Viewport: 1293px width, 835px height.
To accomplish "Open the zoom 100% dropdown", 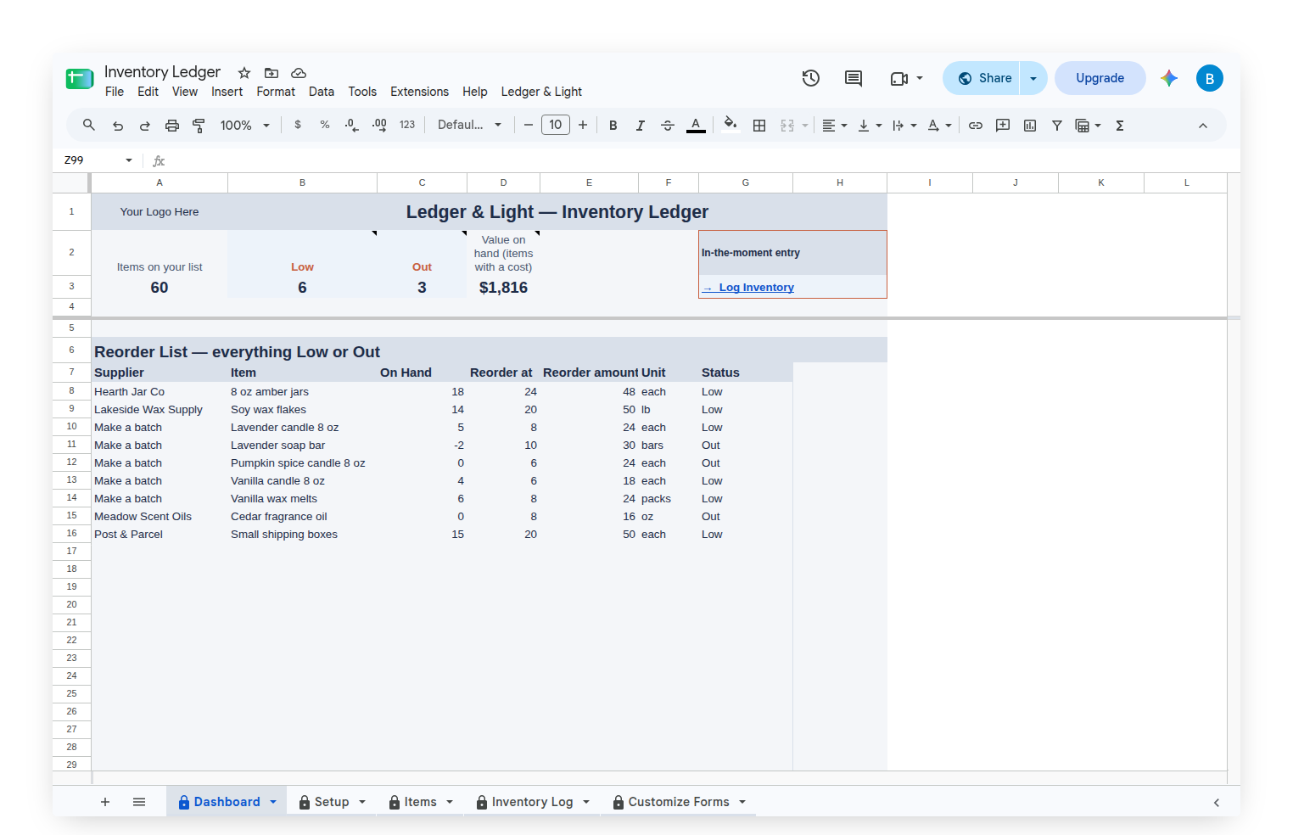I will pyautogui.click(x=245, y=126).
